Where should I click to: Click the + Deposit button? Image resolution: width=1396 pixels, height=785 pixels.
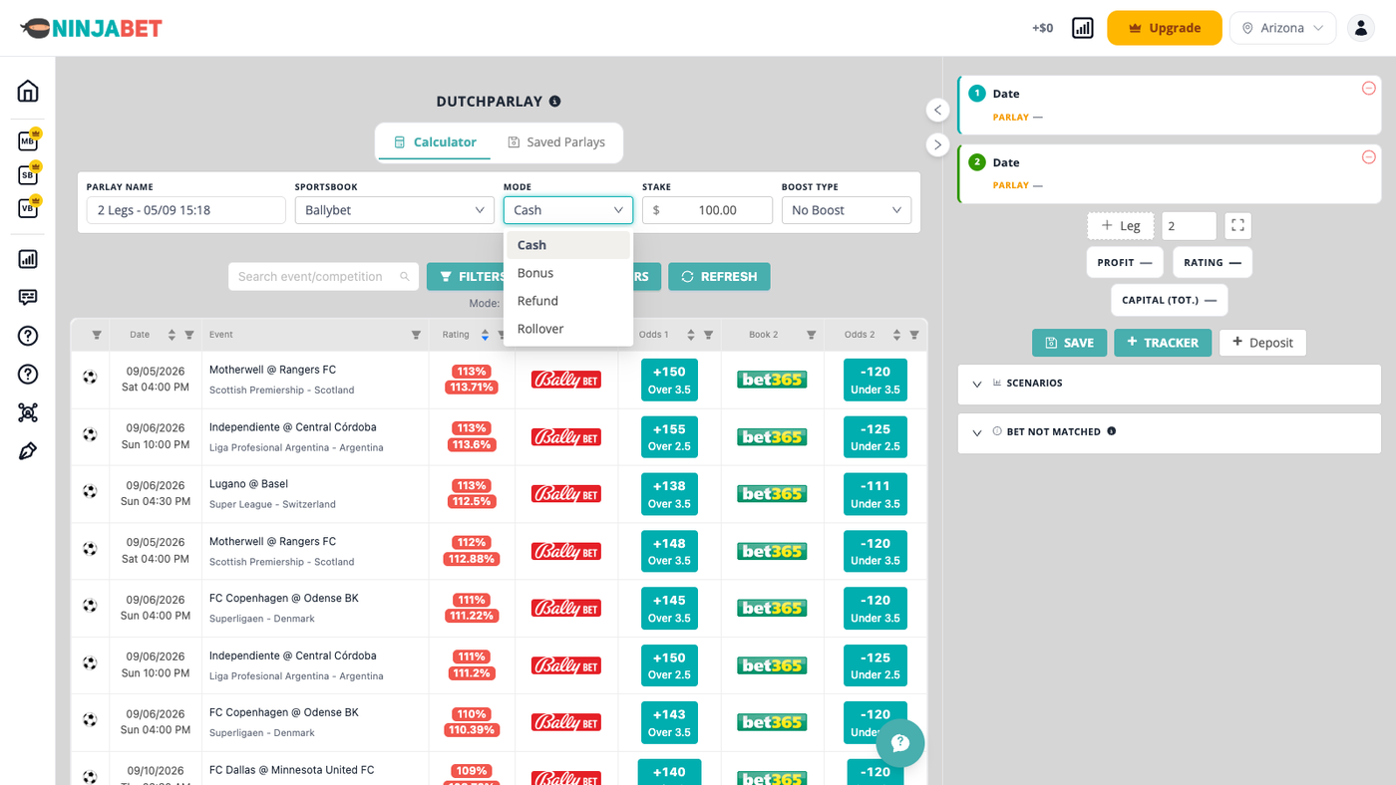(x=1262, y=343)
